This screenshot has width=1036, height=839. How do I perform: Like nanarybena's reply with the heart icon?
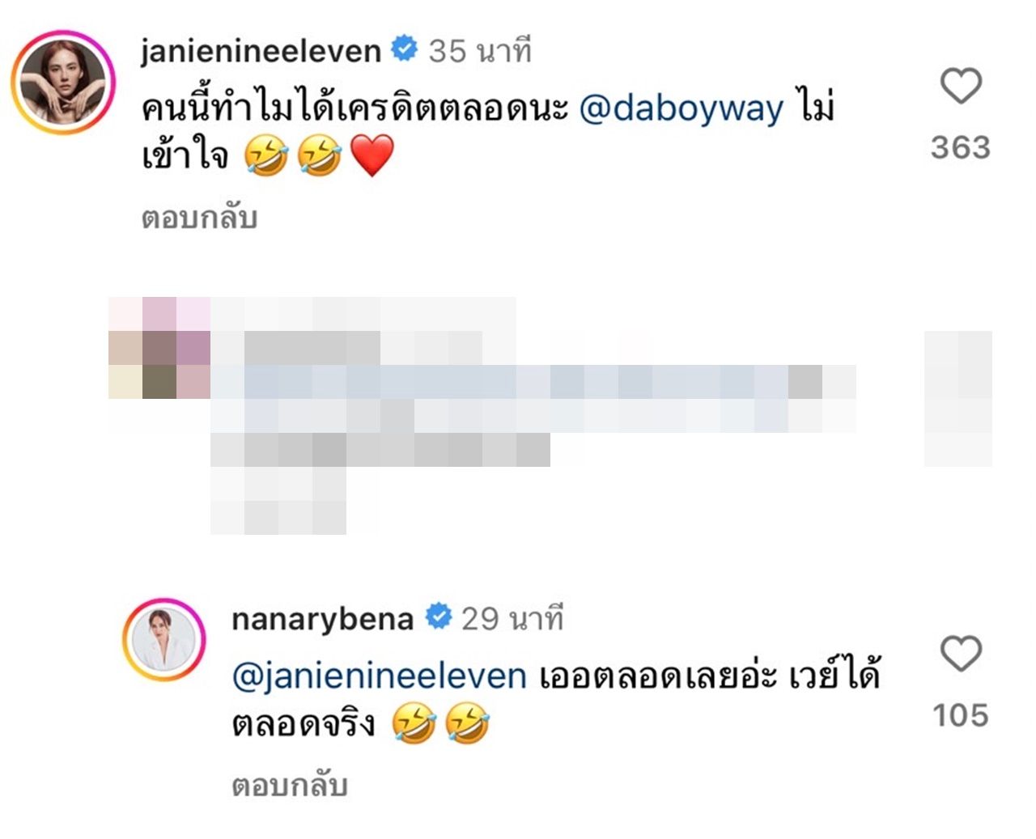(961, 654)
